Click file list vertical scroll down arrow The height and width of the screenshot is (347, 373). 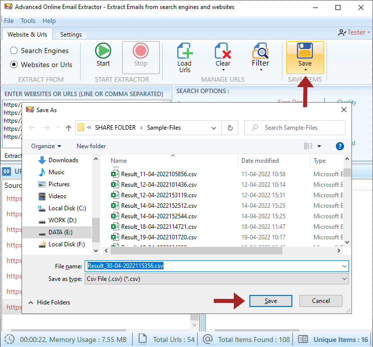coord(347,242)
